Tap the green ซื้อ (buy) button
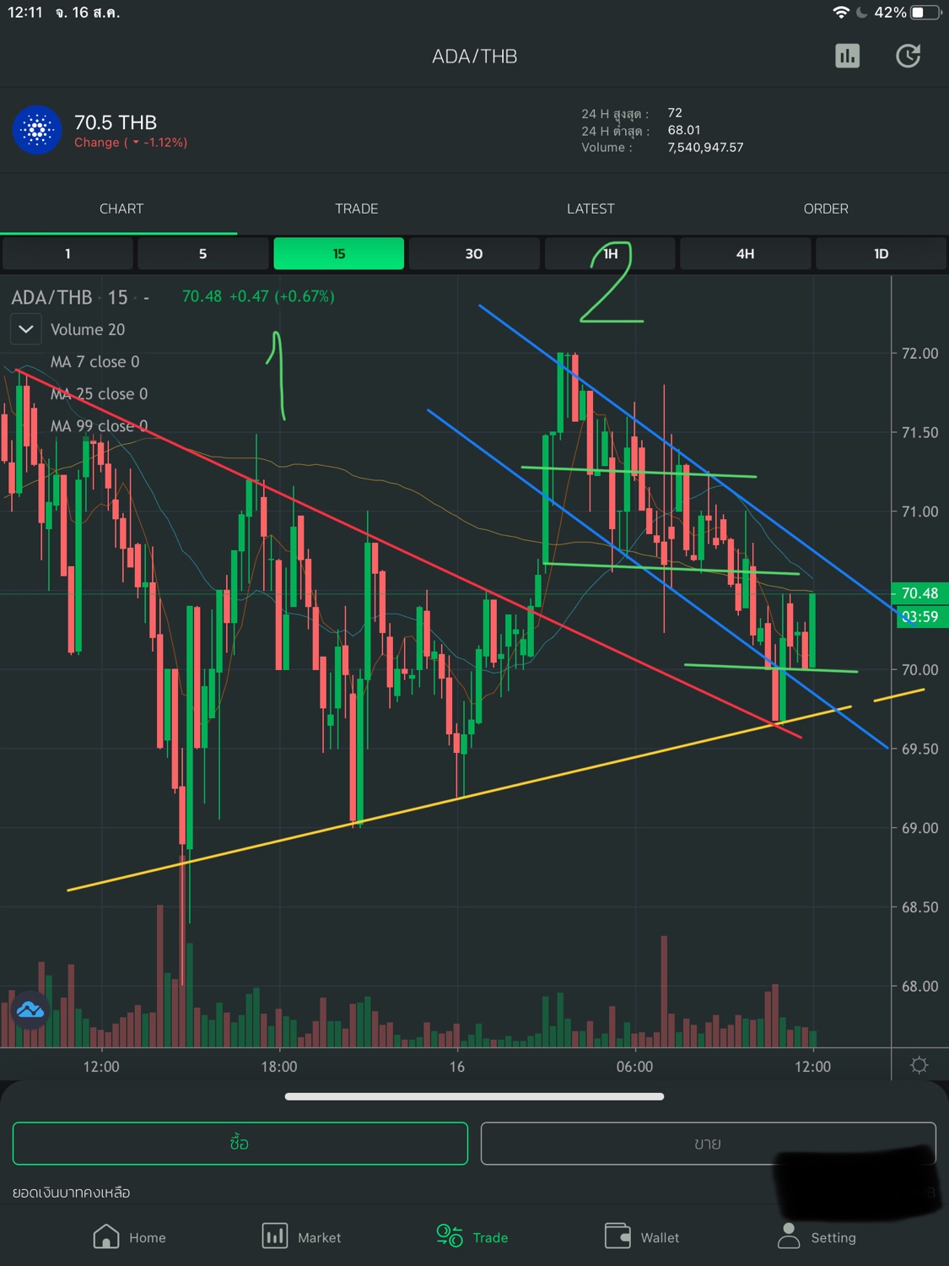The width and height of the screenshot is (949, 1266). point(240,1144)
